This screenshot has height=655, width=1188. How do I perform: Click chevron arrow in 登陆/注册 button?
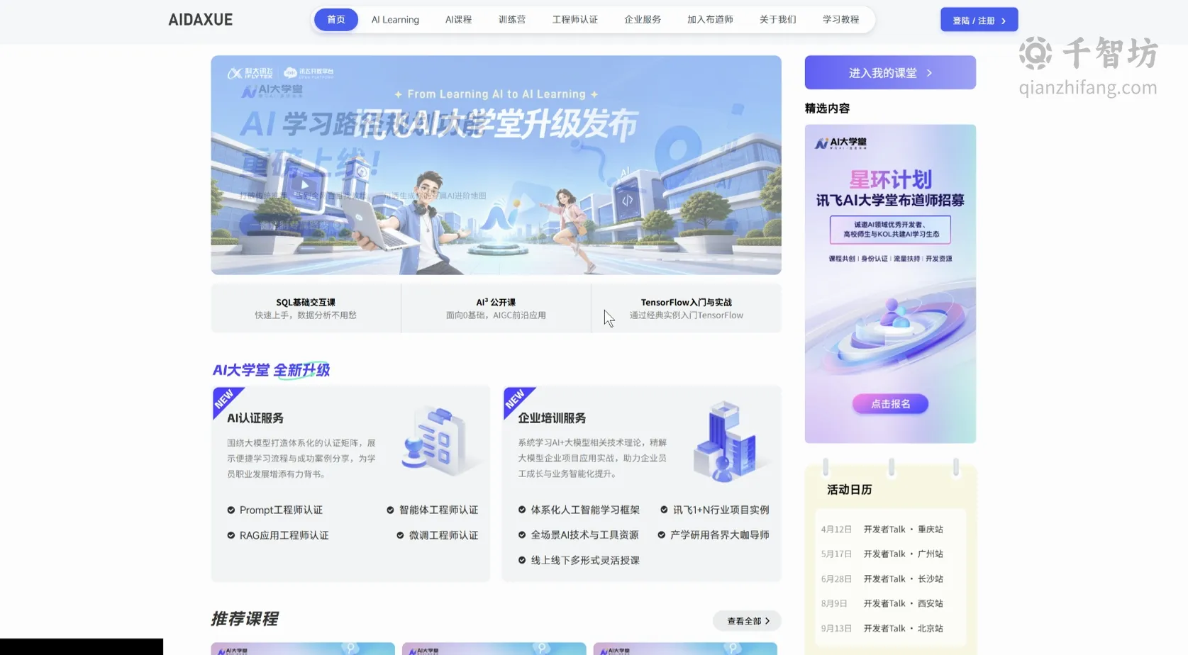[1004, 21]
